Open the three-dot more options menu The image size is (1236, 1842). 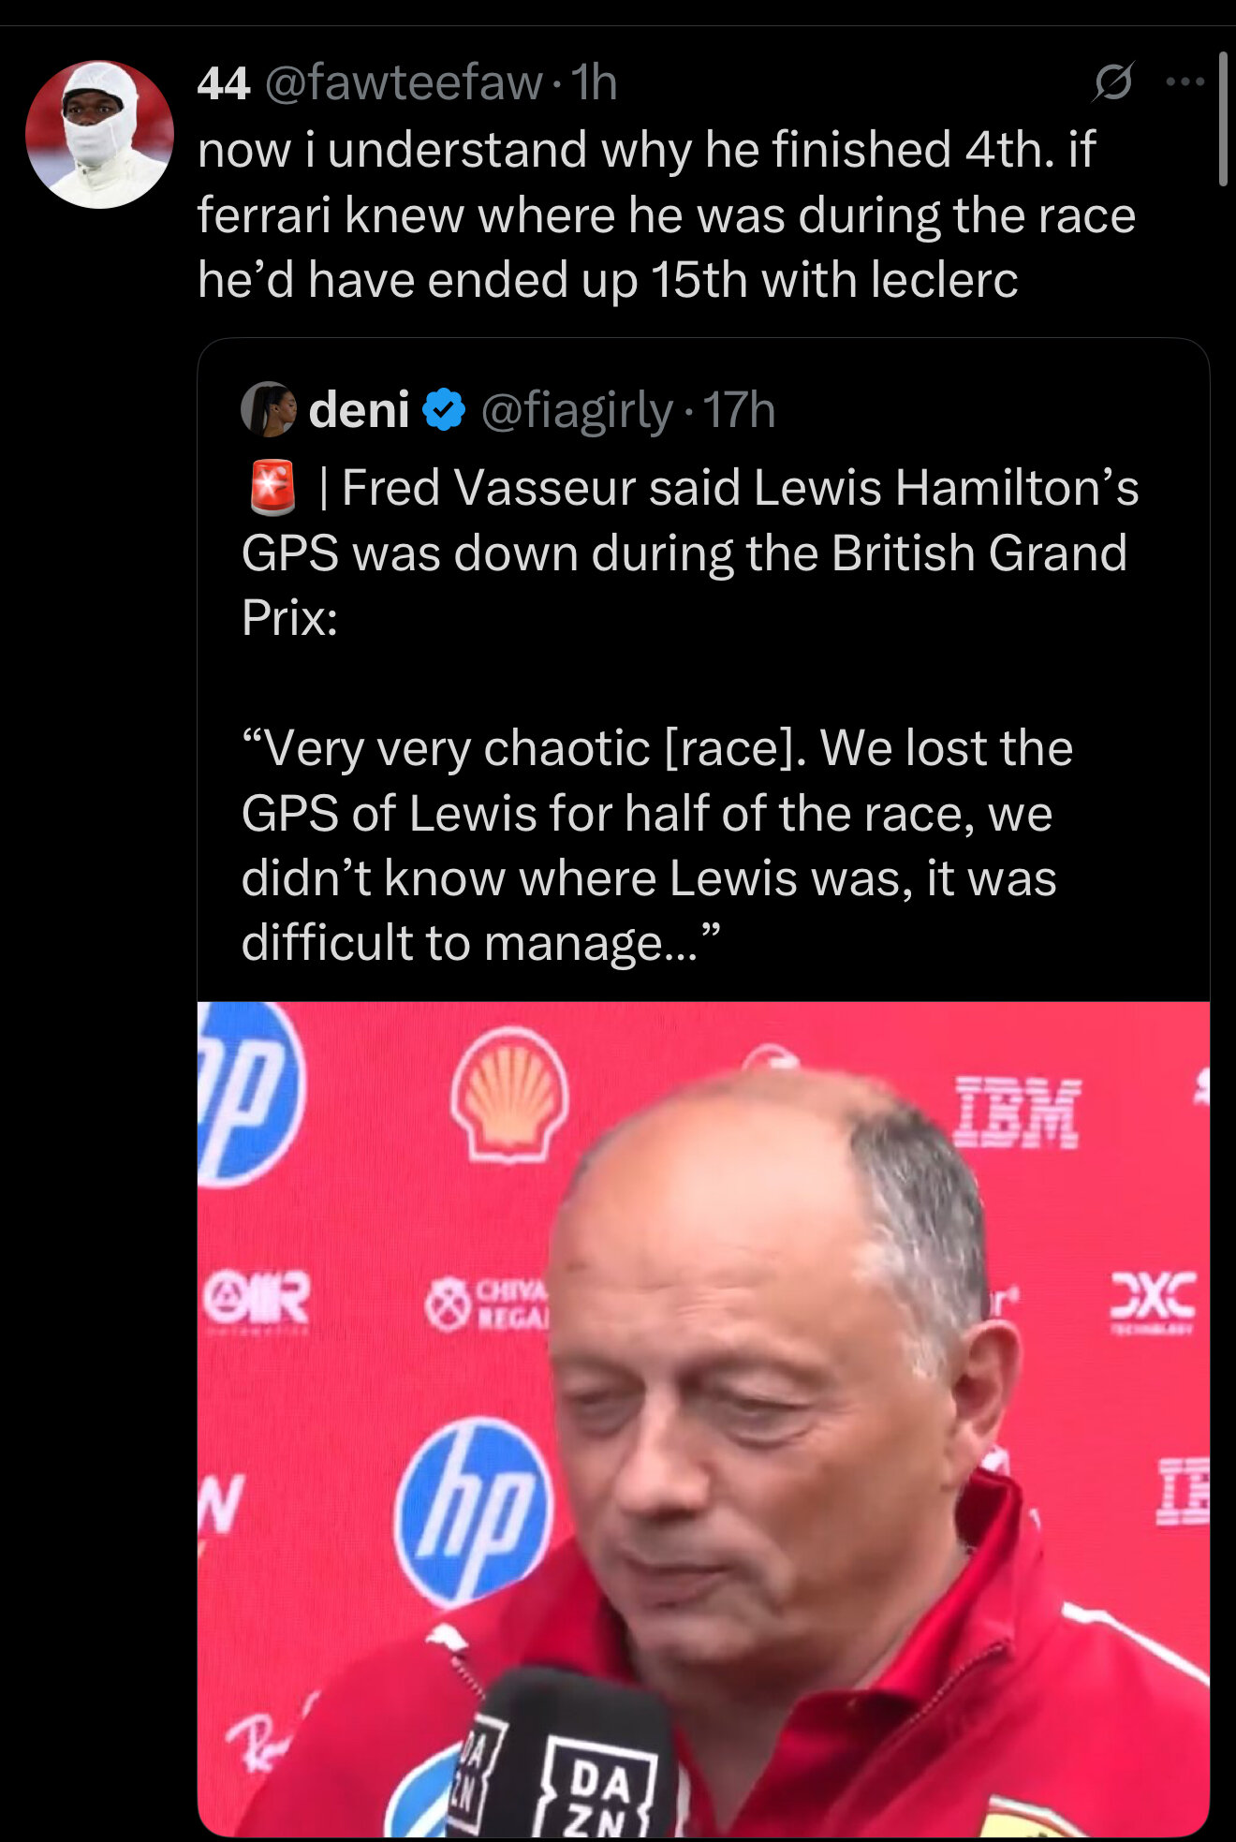[1184, 82]
